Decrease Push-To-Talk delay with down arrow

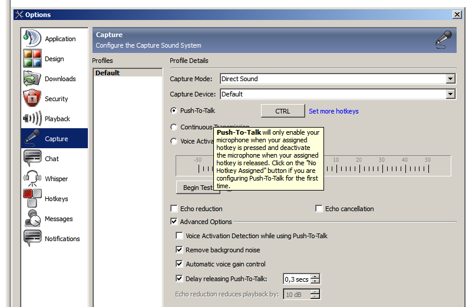[x=315, y=281]
